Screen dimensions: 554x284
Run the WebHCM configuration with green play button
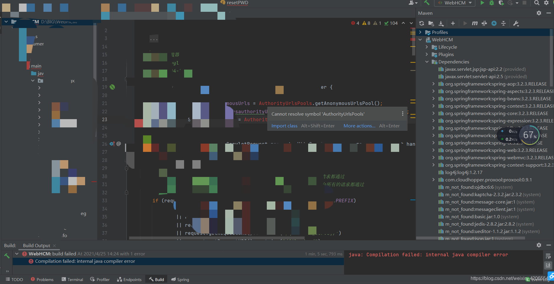tap(482, 3)
